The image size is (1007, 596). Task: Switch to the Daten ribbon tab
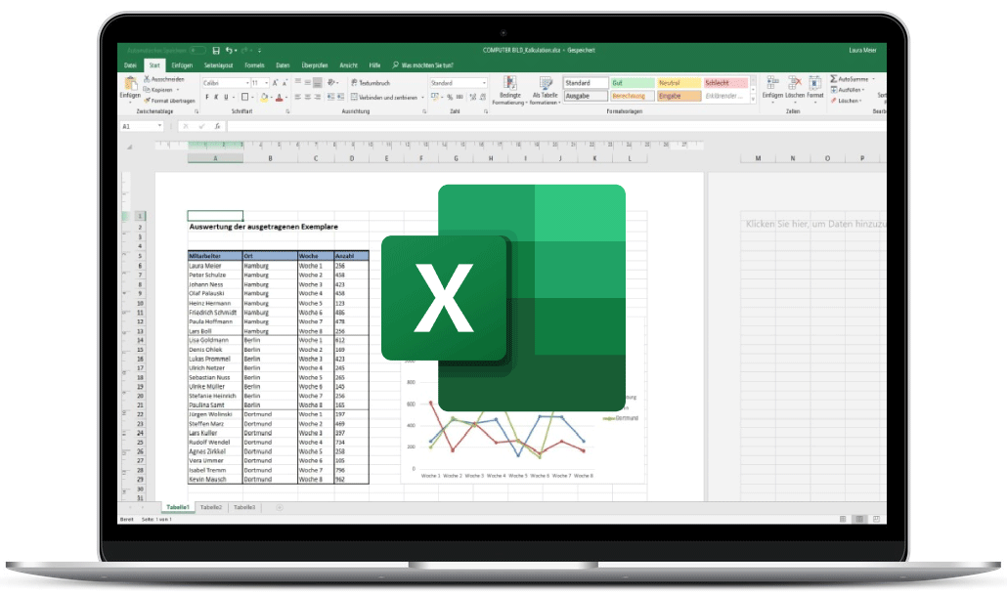[x=283, y=65]
